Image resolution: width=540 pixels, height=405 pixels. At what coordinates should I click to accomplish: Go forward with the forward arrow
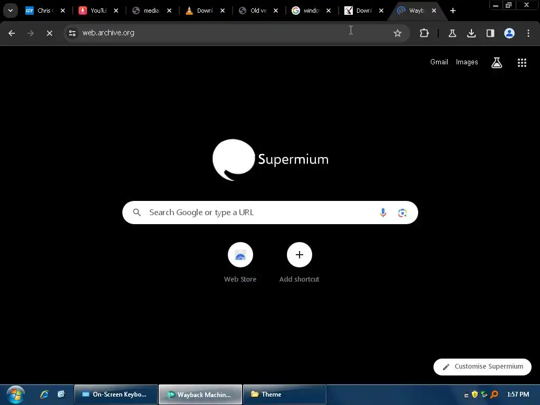point(31,33)
